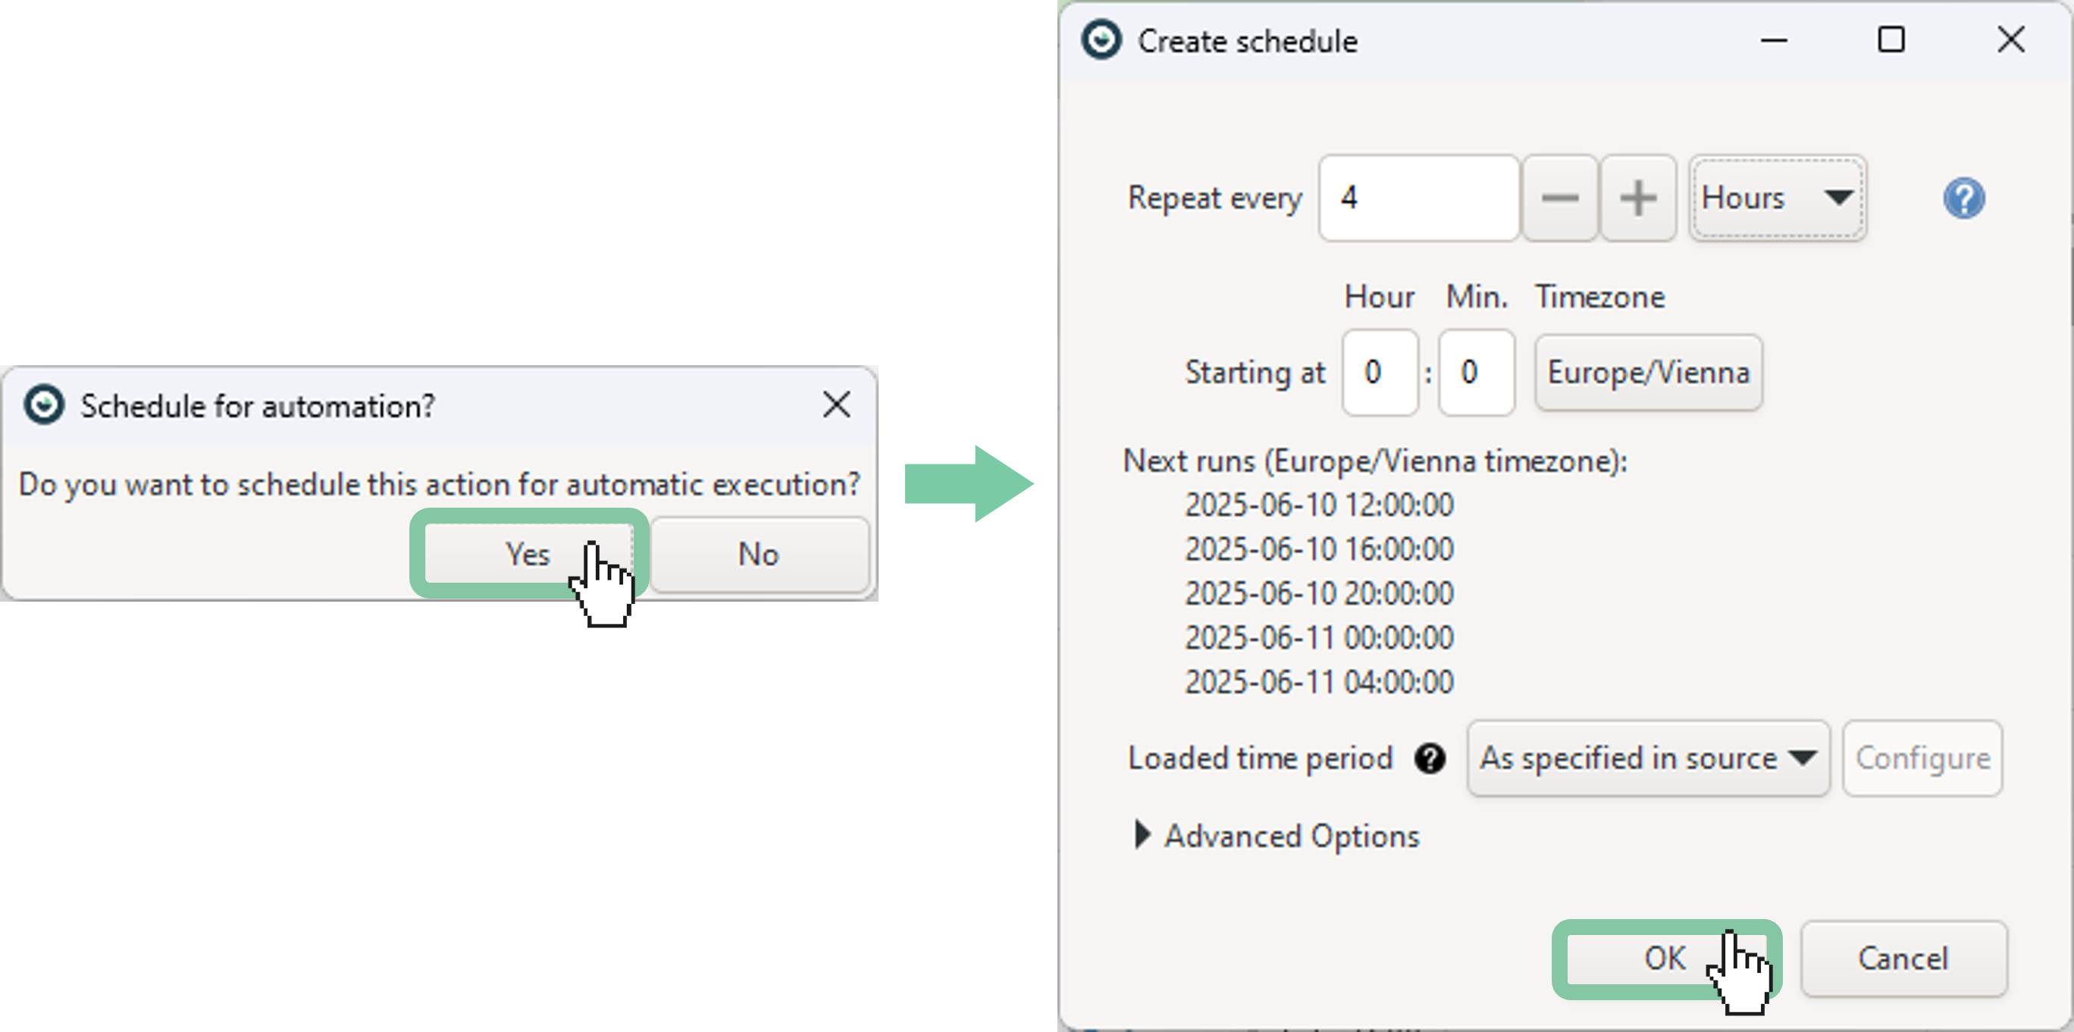Viewport: 2074px width, 1032px height.
Task: Click the Repeat every value field
Action: pyautogui.click(x=1418, y=198)
